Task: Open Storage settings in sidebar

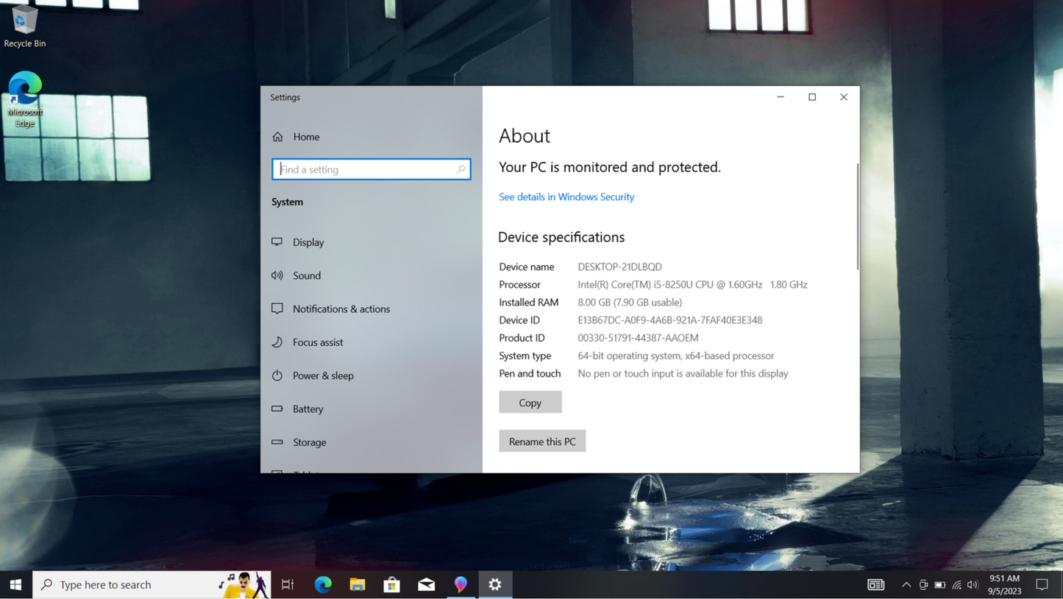Action: click(x=309, y=442)
